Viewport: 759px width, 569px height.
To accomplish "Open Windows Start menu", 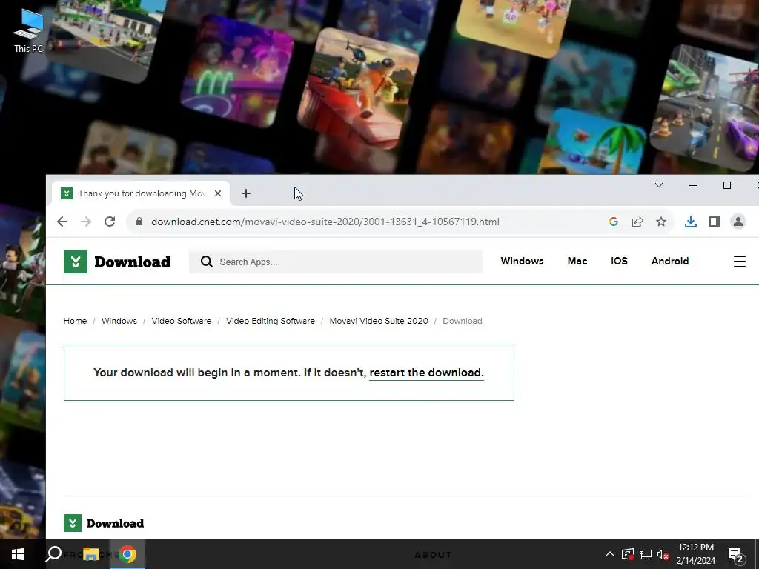I will (18, 554).
